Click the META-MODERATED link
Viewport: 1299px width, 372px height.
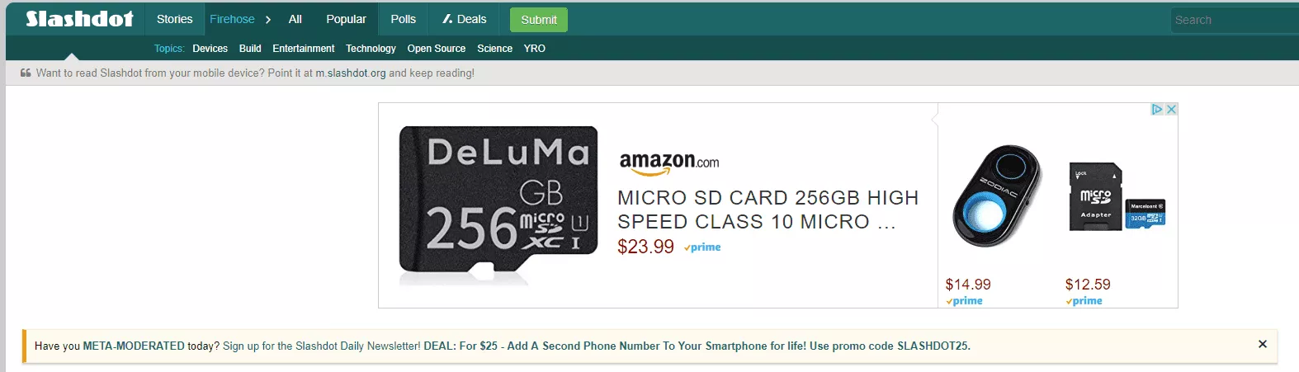134,346
